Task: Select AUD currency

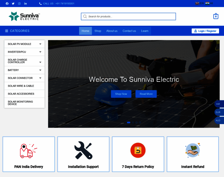Action: [x=219, y=121]
